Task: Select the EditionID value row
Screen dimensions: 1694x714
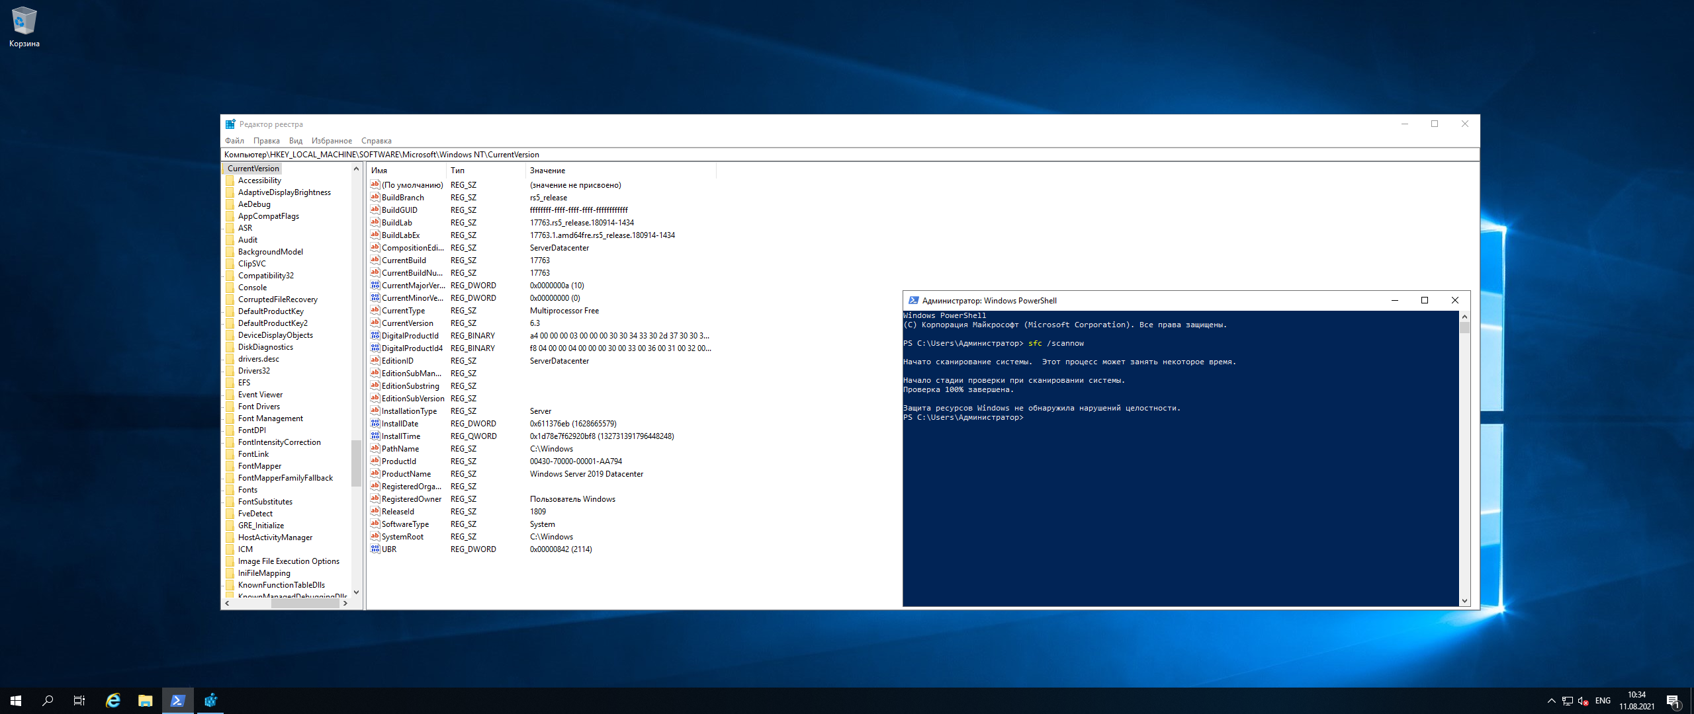Action: [x=541, y=361]
